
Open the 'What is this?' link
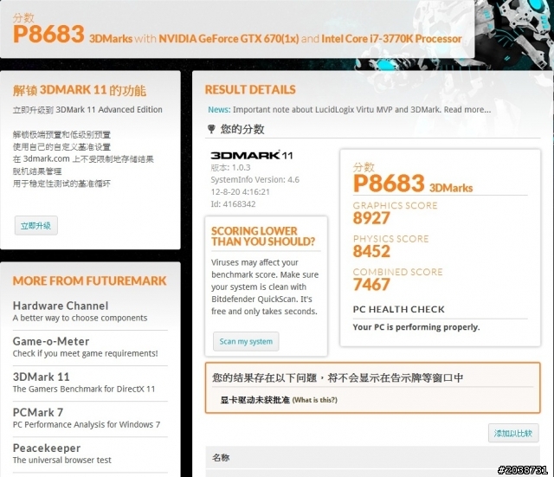click(315, 400)
